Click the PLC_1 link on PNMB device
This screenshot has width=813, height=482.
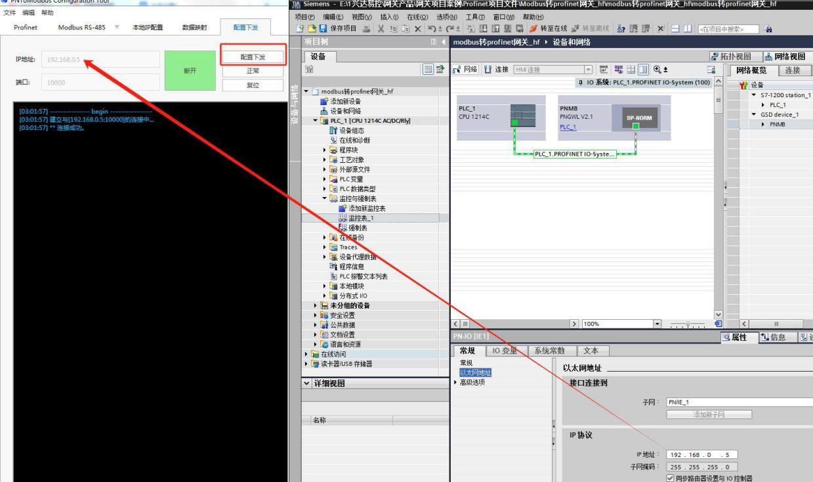point(568,127)
